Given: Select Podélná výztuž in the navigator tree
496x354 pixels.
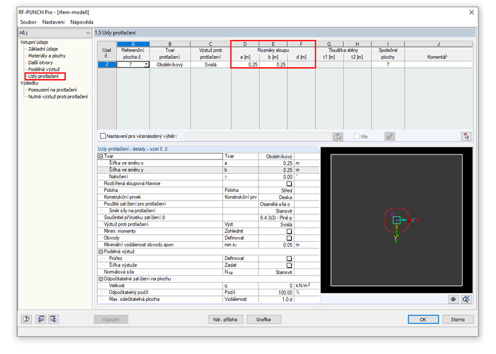Looking at the screenshot, I should tap(44, 69).
